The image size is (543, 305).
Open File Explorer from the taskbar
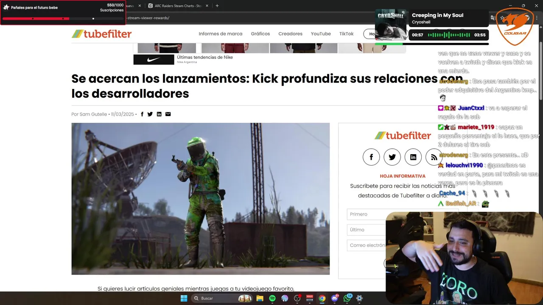click(x=260, y=298)
